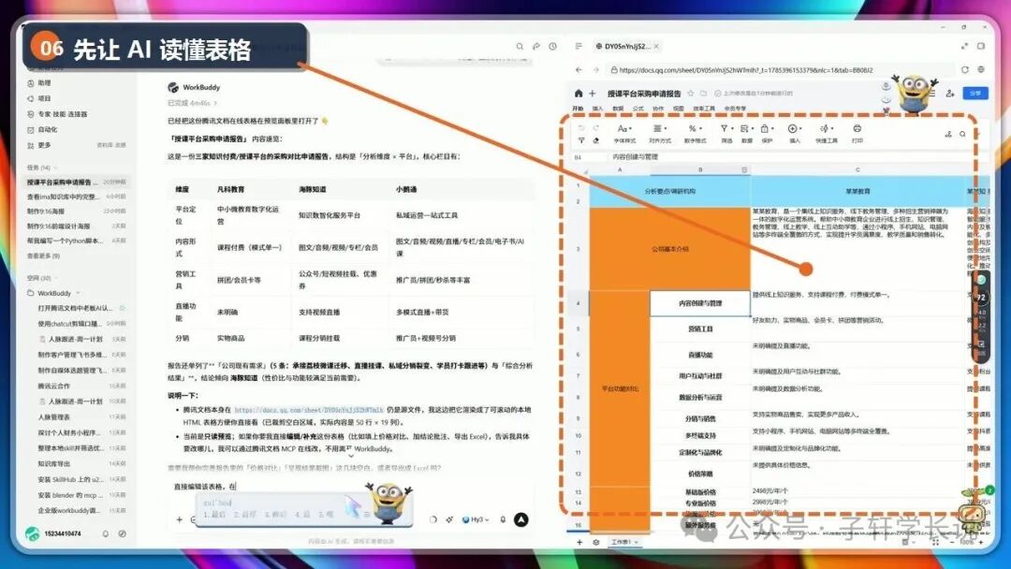Open the 快捷工具 dropdown
The height and width of the screenshot is (569, 1011).
coord(826,133)
